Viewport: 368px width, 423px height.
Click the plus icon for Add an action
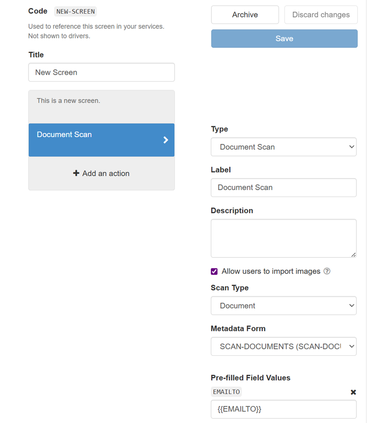pos(76,173)
